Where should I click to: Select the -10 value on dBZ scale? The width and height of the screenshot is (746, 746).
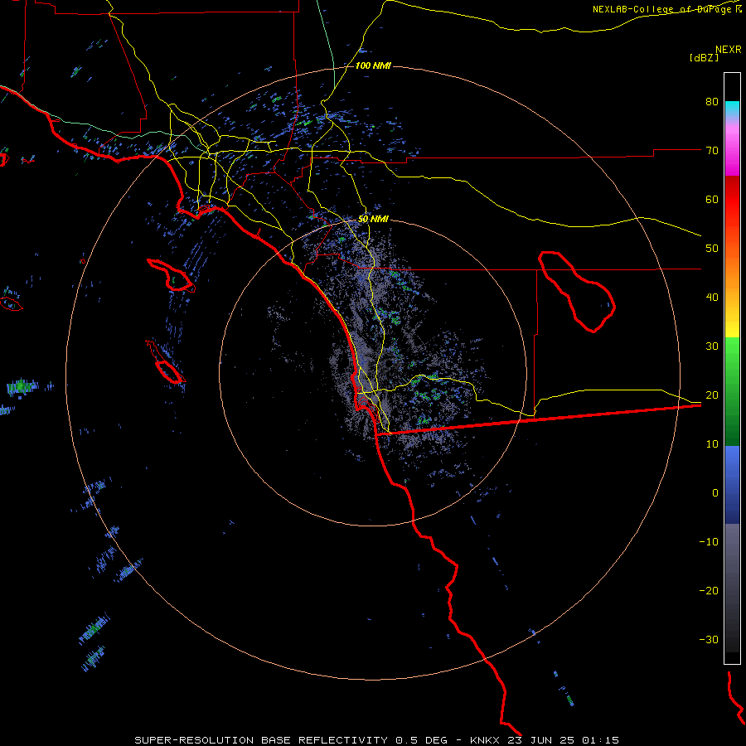(709, 542)
